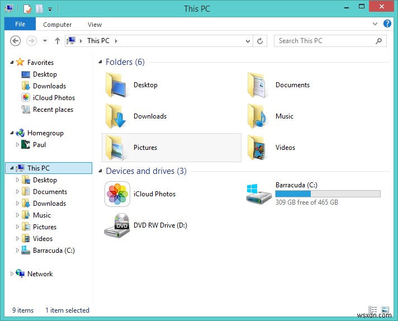This screenshot has width=398, height=321.
Task: Open the File tab
Action: click(x=20, y=25)
